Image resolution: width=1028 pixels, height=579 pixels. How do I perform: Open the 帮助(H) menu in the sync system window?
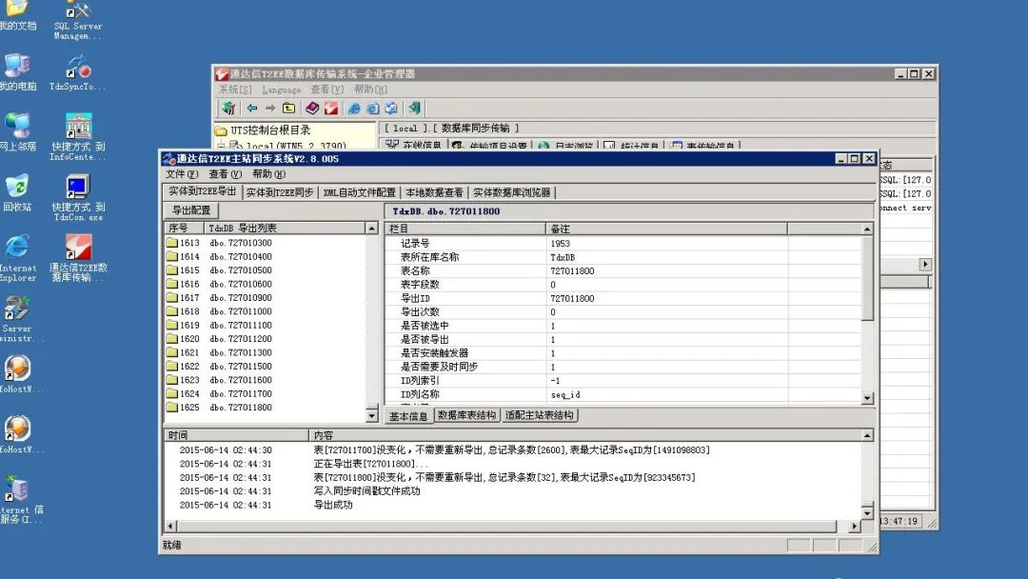[x=268, y=174]
